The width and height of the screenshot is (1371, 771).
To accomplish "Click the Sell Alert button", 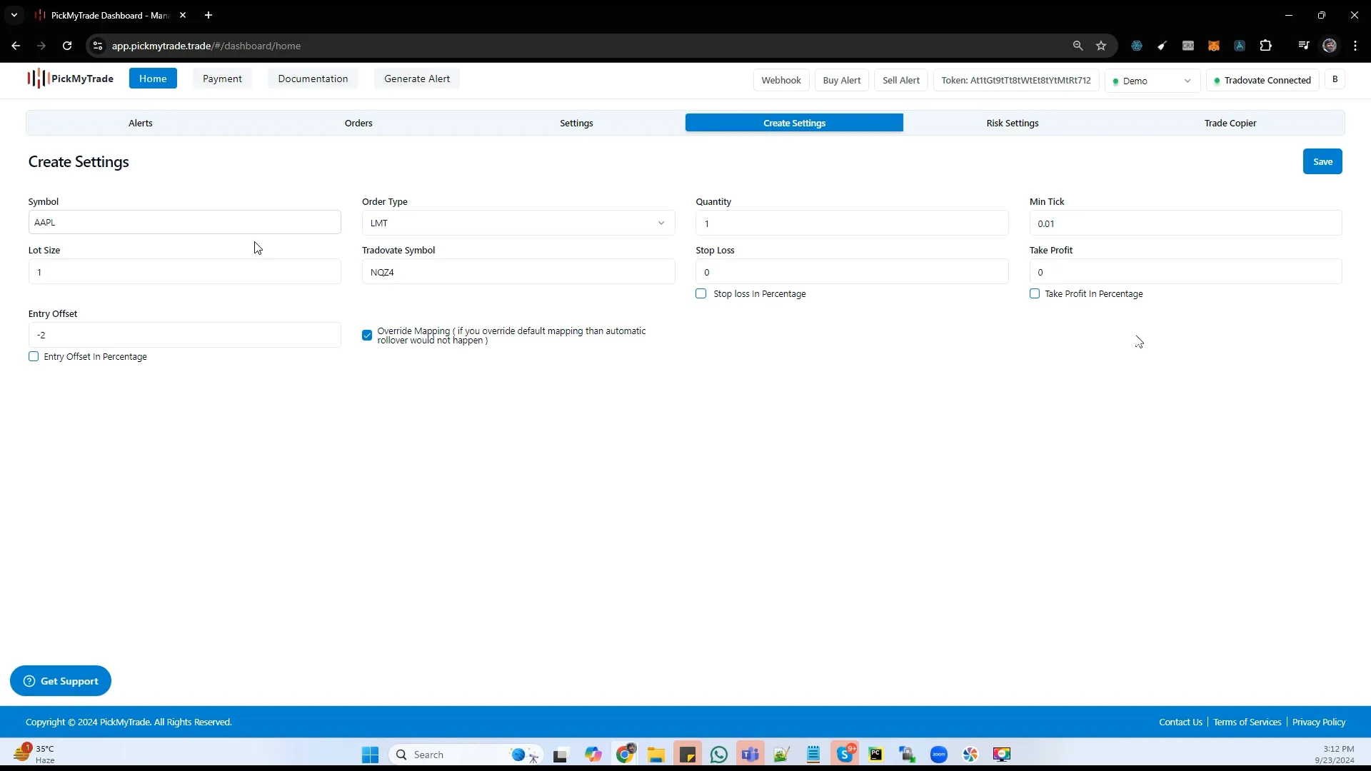I will [901, 80].
